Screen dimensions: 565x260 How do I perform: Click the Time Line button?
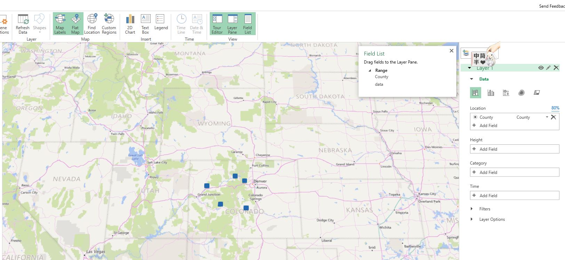point(181,24)
